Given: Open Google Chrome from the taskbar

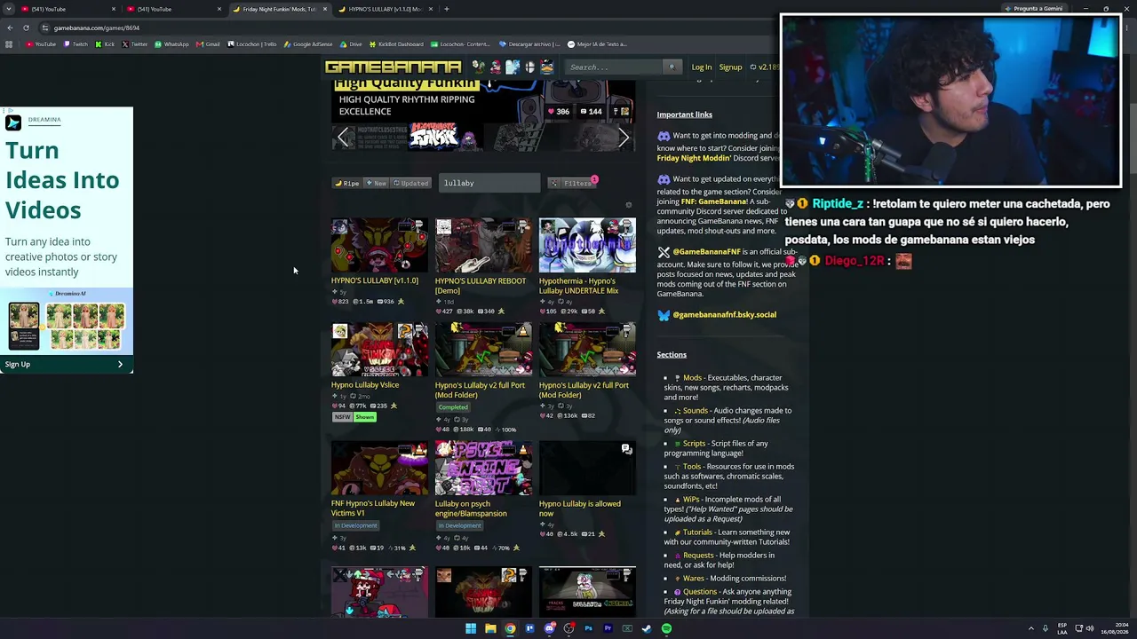Looking at the screenshot, I should click(x=510, y=628).
